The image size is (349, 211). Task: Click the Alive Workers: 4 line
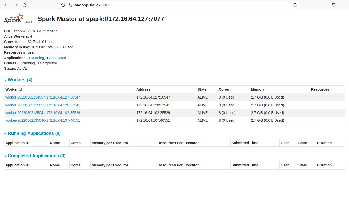(18, 36)
